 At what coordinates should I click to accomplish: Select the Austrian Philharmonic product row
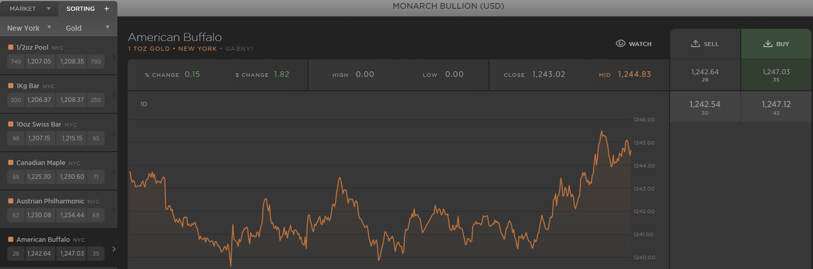(58, 210)
